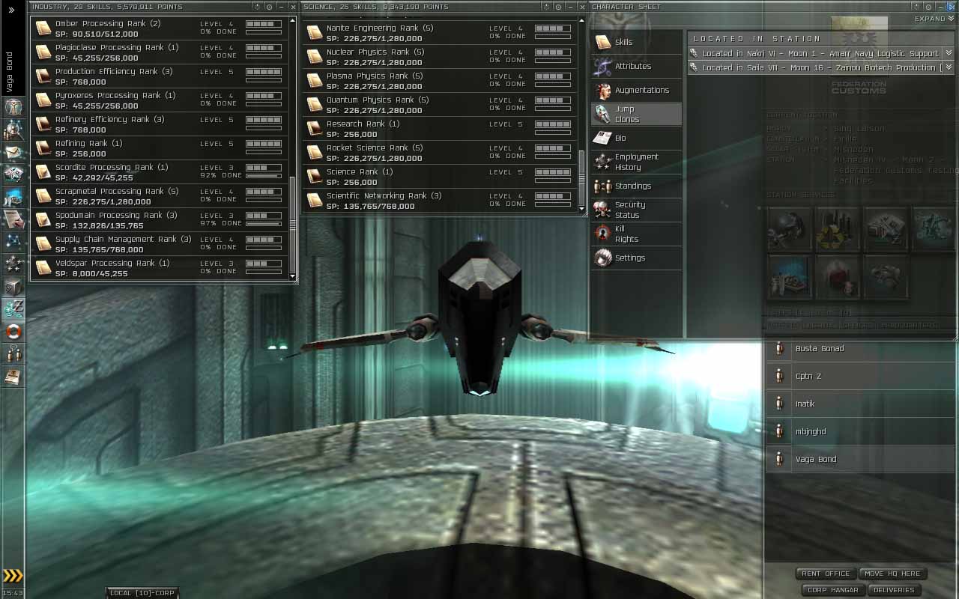Click the Omber Processing skill book icon

pyautogui.click(x=43, y=28)
